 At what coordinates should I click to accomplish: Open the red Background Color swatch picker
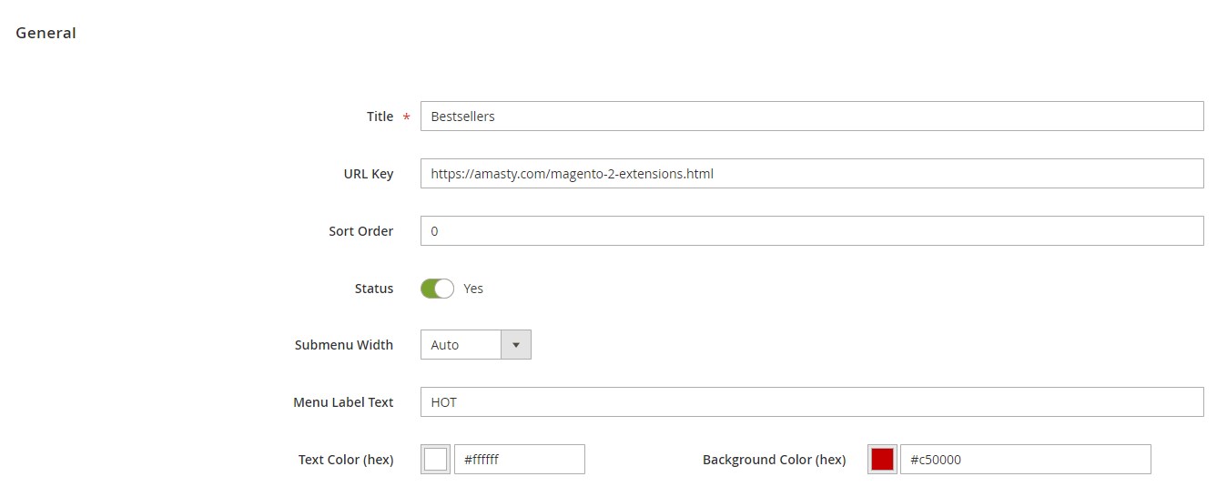click(x=882, y=460)
